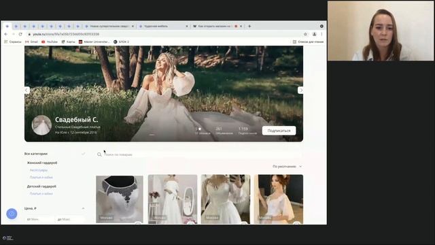
Task: Collapse the Цена price filter chevron
Action: pyautogui.click(x=83, y=208)
